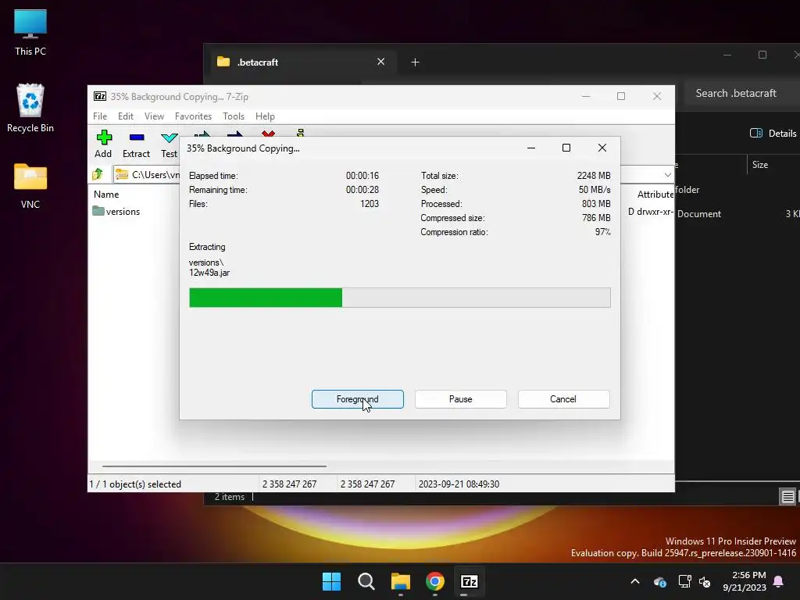Click '1 / 1 object(s) selected' status text

[x=135, y=484]
